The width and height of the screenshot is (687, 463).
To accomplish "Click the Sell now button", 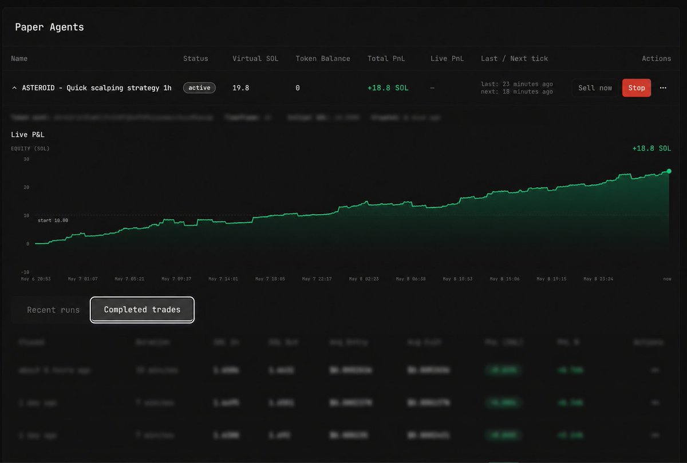I will pos(595,88).
